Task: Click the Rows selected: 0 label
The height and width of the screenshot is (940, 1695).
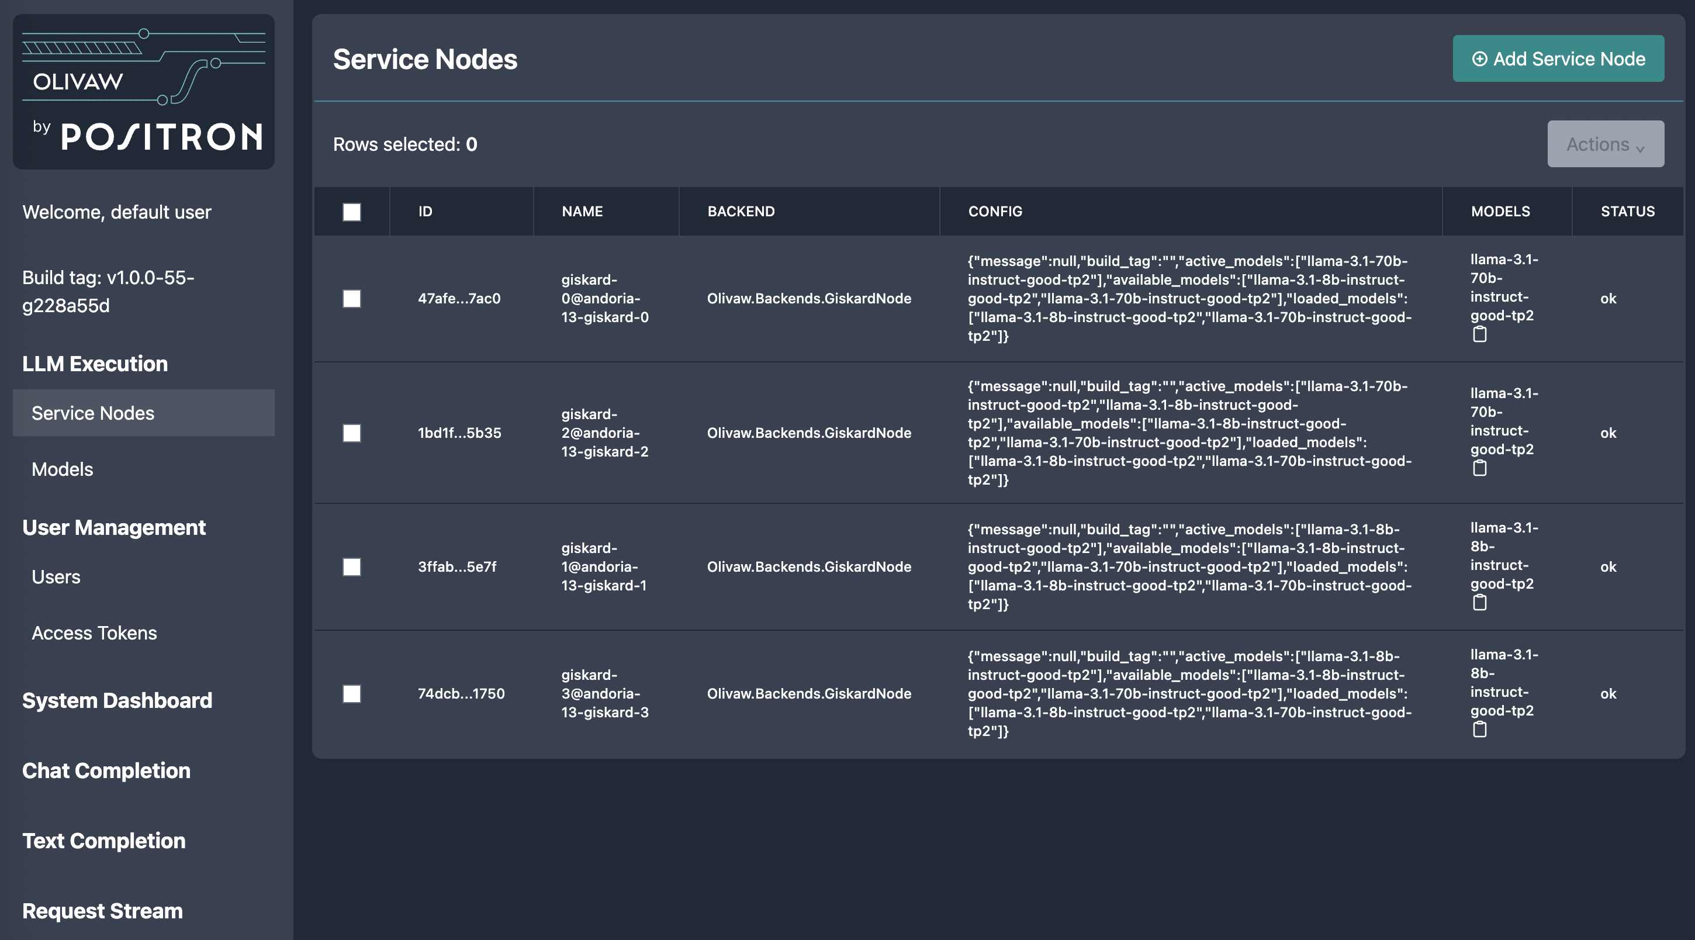Action: coord(405,144)
